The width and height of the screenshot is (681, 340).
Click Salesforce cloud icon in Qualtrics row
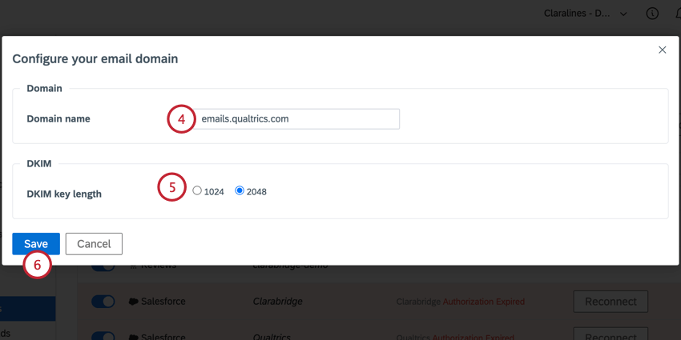[x=134, y=338]
